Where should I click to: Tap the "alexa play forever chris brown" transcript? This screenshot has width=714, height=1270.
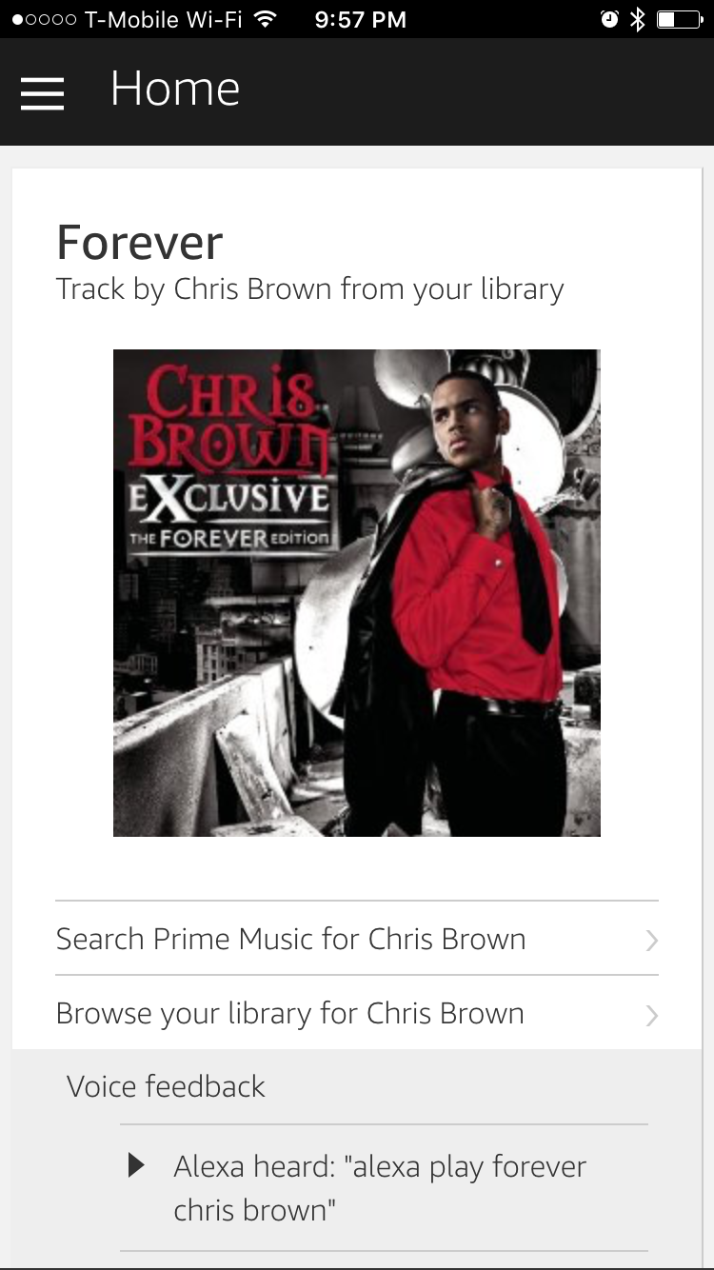[x=380, y=1187]
